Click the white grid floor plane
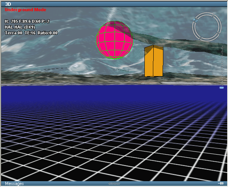 114,141
